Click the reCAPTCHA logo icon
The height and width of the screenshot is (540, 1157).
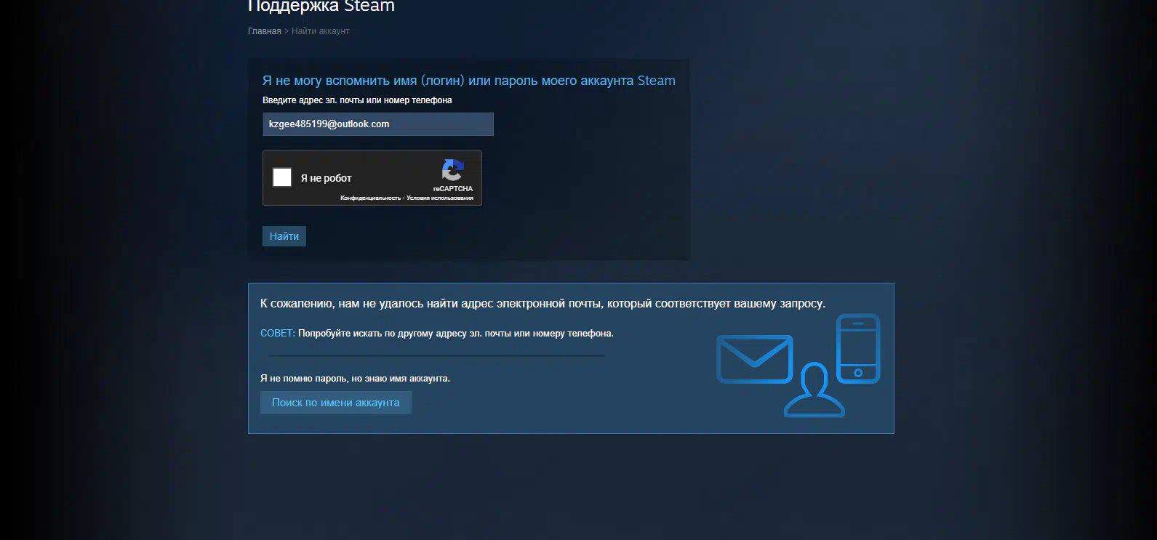pos(452,171)
